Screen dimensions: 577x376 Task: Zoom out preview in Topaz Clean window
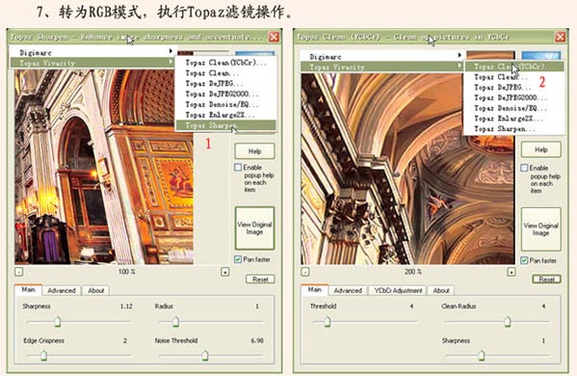[x=305, y=272]
